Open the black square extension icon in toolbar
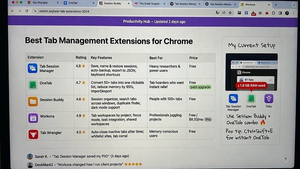300x169 pixels. pyautogui.click(x=239, y=13)
